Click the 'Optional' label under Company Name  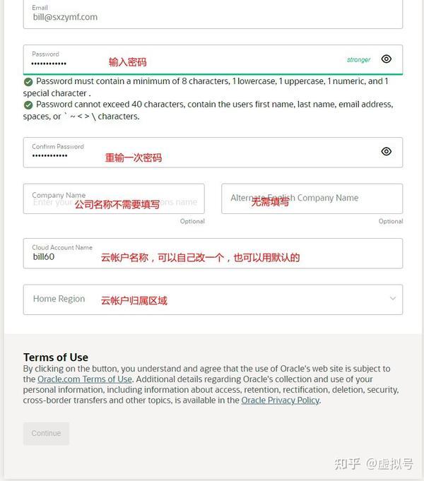[x=192, y=221]
